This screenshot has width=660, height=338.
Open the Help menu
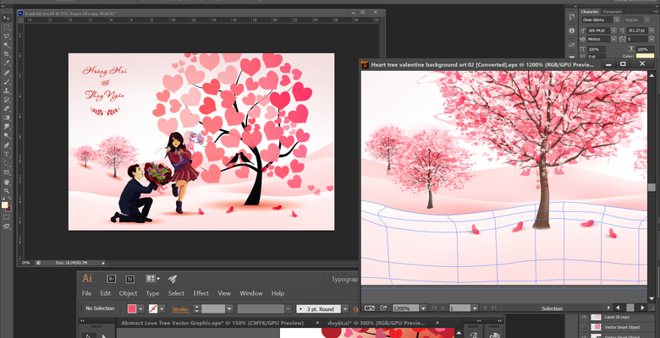coord(278,293)
